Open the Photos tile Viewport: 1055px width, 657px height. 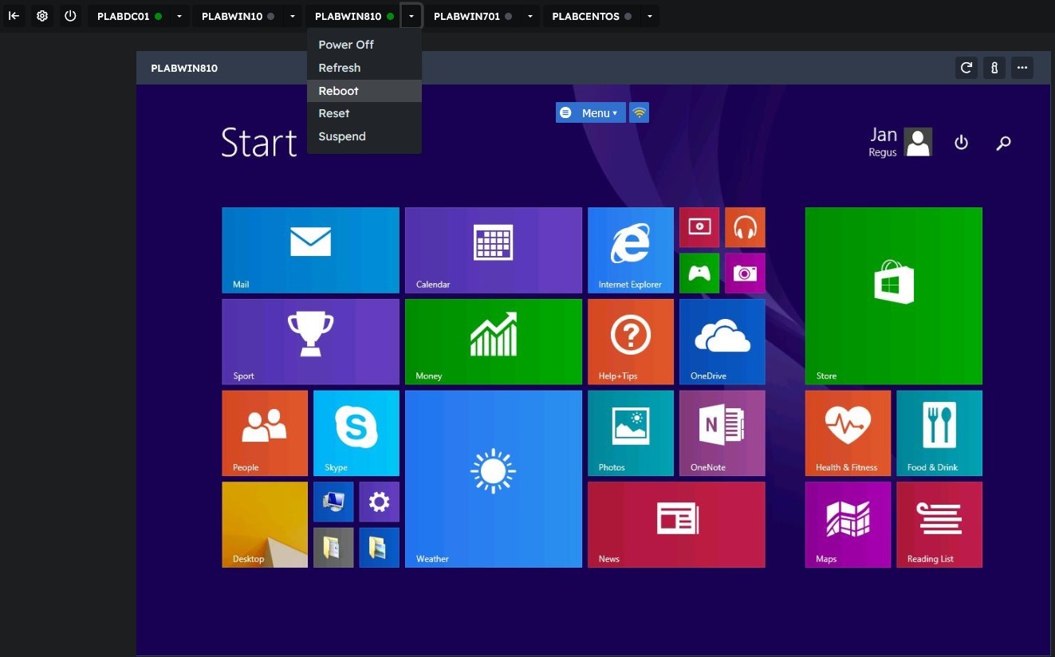(631, 433)
